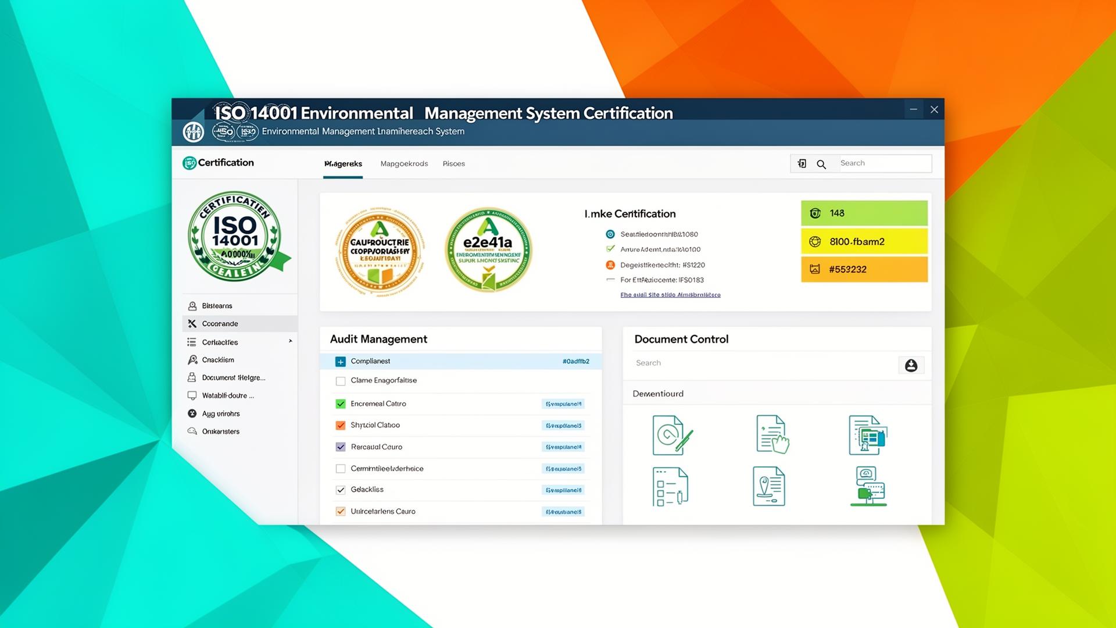This screenshot has width=1116, height=628.
Task: Click the ISO 14001 certification badge
Action: [x=236, y=237]
